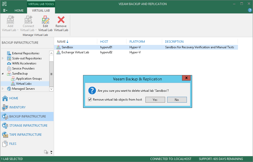Click the blue question icon in dialog
The image size is (253, 162).
pos(92,90)
